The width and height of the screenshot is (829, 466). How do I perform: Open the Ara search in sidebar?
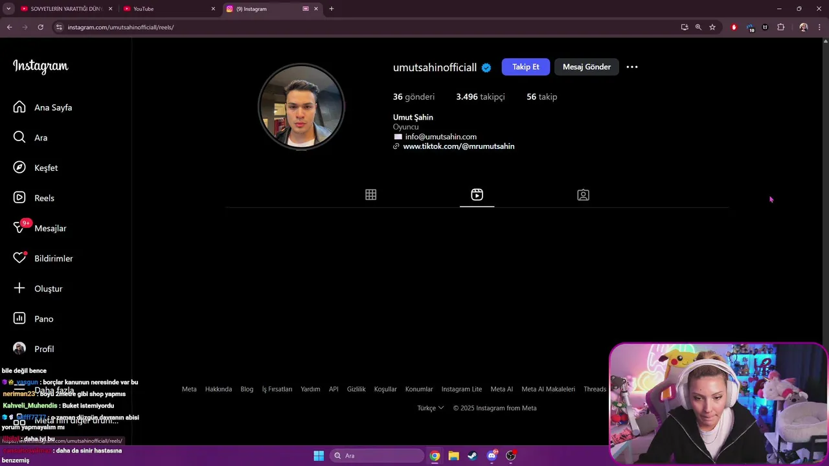point(30,137)
